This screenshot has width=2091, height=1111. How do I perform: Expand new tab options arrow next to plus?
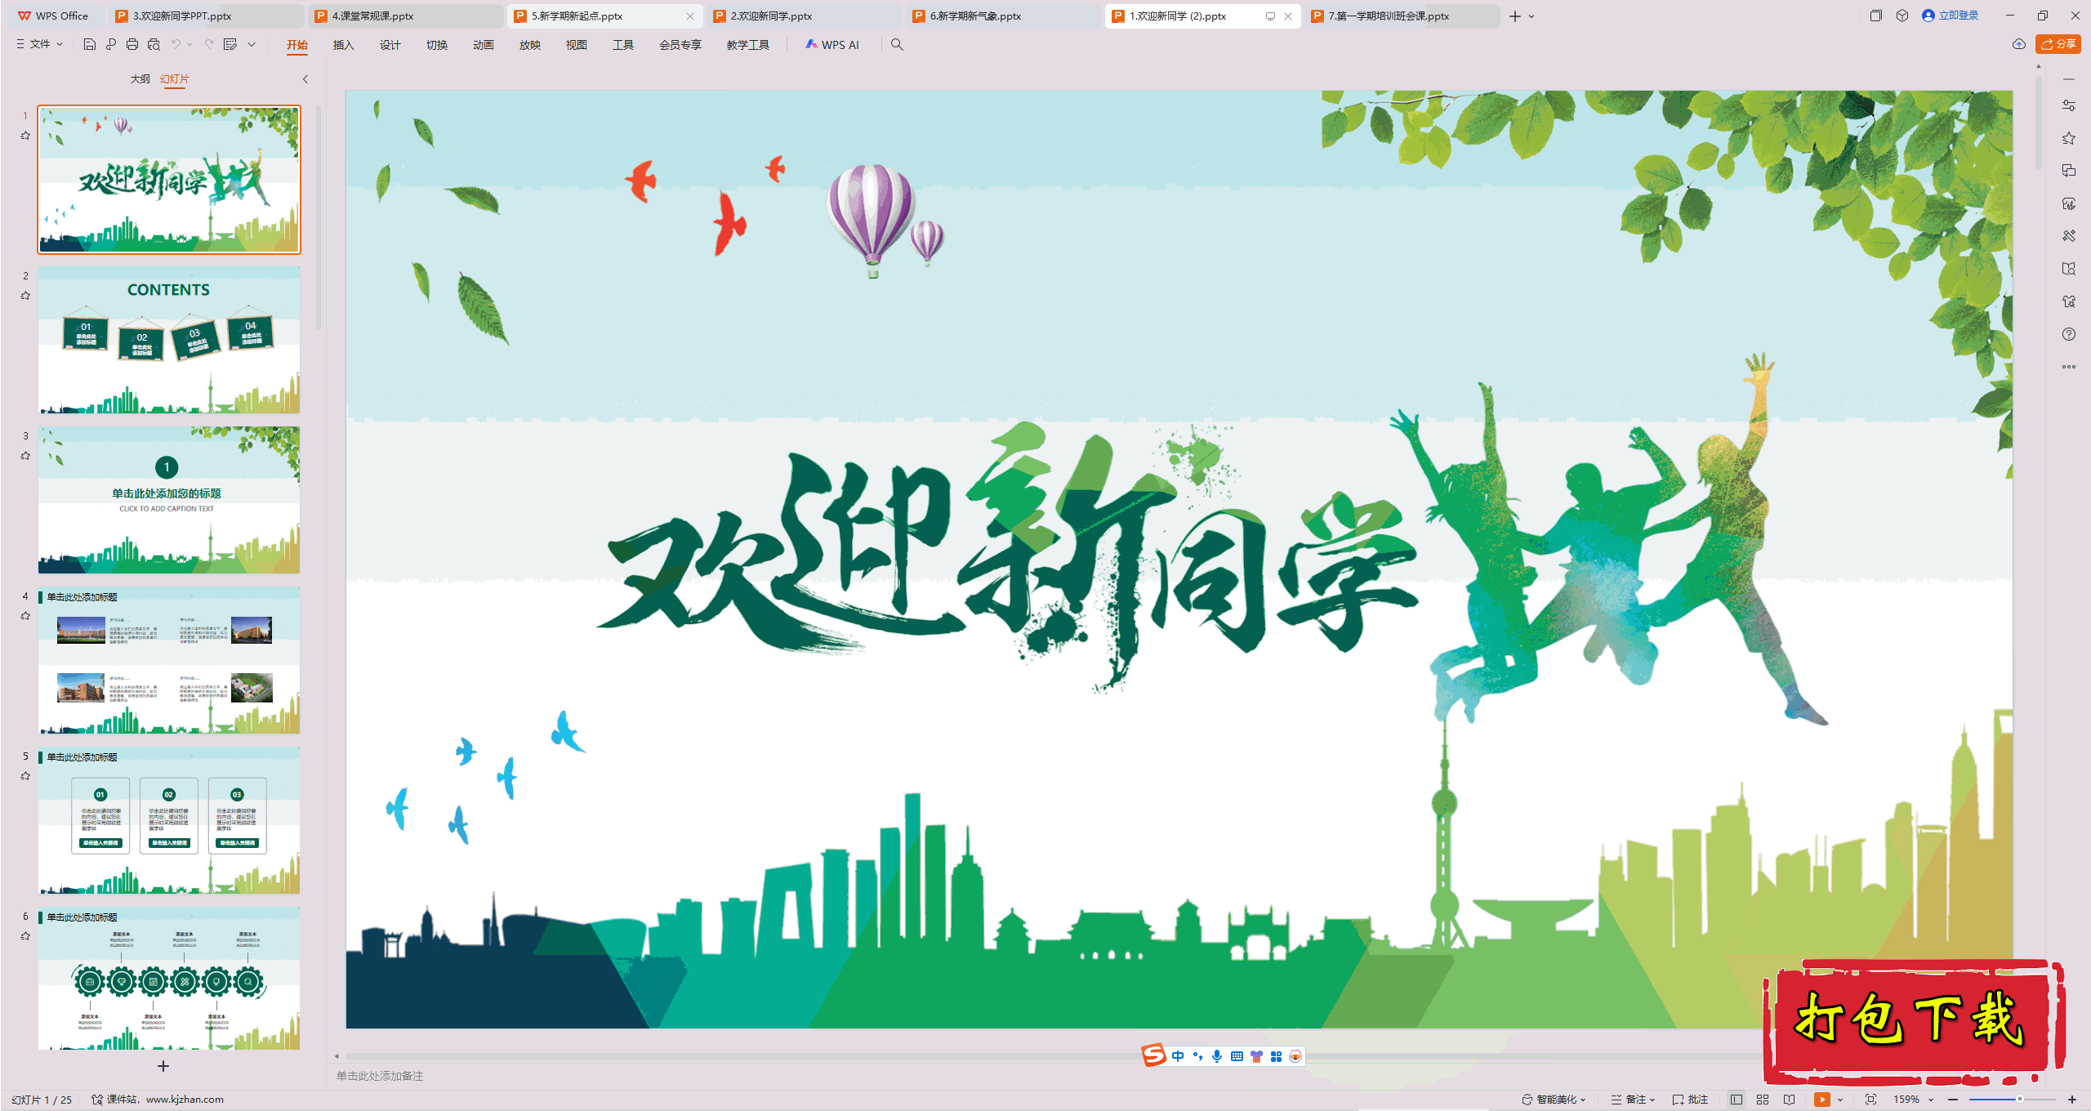coord(1531,16)
